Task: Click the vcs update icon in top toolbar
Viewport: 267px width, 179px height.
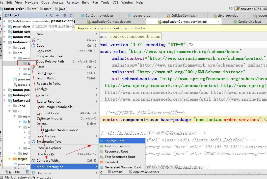Action: pos(231,9)
